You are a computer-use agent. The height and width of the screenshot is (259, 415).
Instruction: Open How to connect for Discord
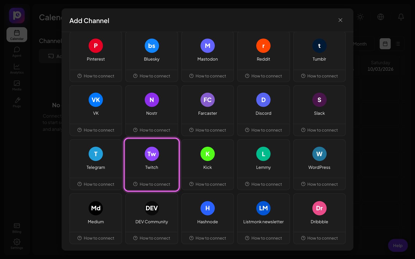264,130
